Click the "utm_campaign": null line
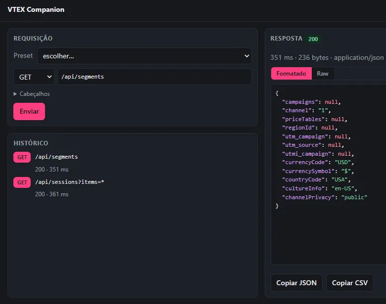Viewport: 386px width, 304px height. pos(316,136)
